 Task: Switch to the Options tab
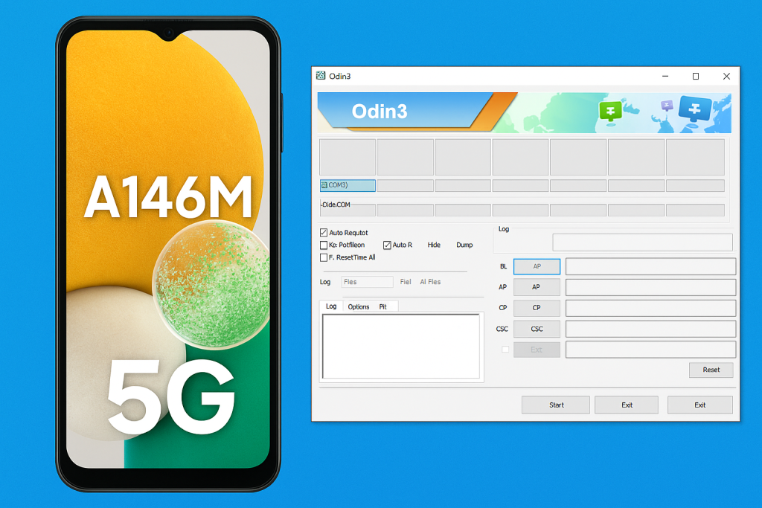[358, 306]
